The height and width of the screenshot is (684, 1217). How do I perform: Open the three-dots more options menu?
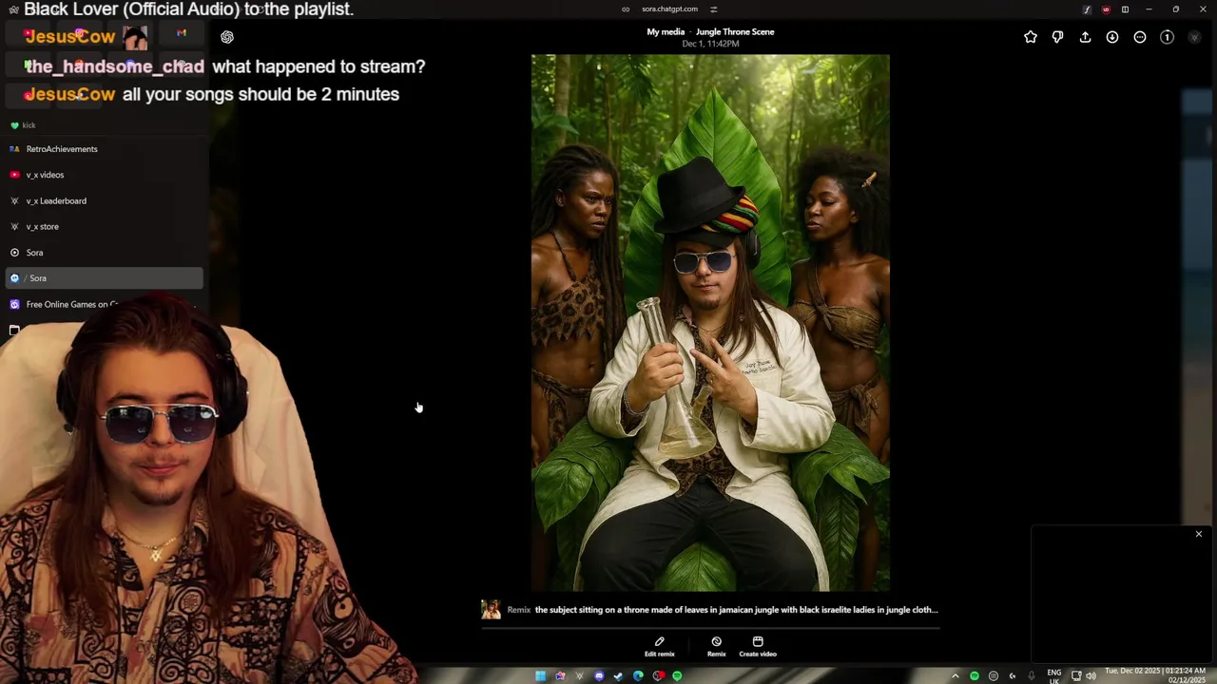1140,37
